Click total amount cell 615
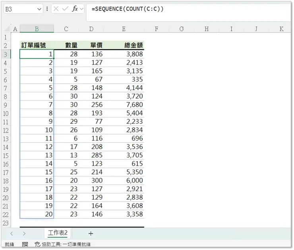 pos(124,163)
